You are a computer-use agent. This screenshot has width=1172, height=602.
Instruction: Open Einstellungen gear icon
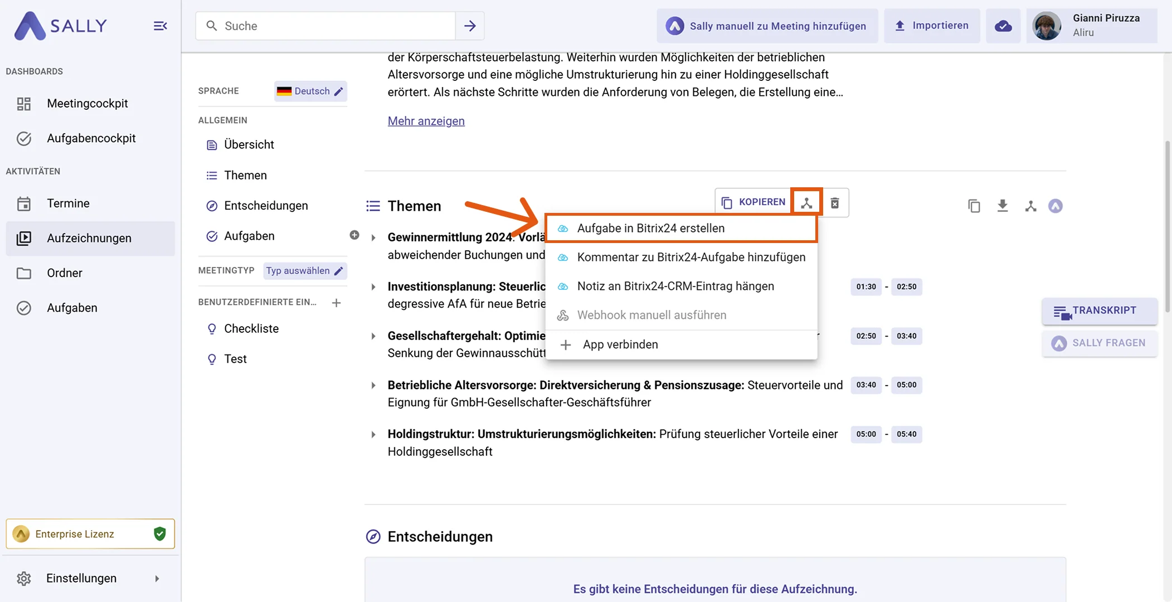24,579
